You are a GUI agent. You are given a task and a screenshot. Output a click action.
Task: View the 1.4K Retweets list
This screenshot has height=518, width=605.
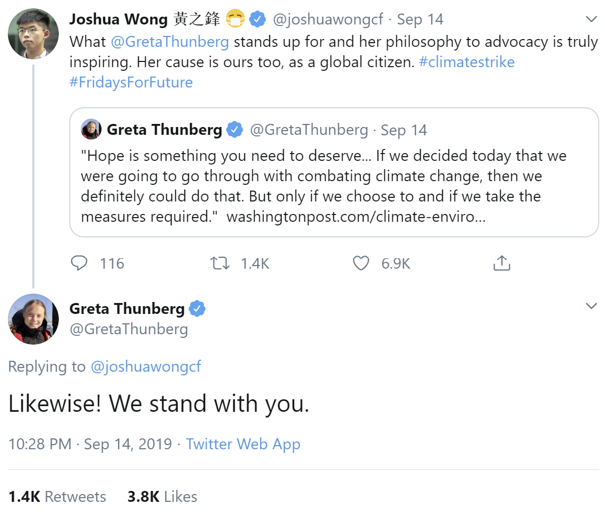point(57,497)
